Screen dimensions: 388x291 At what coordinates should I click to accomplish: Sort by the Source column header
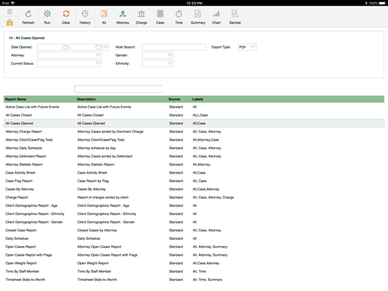[x=174, y=99]
